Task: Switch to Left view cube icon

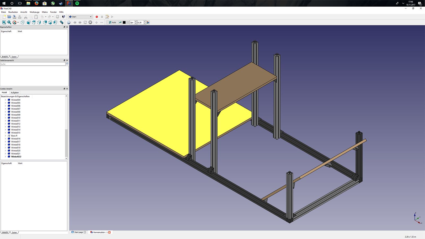Action: point(56,23)
